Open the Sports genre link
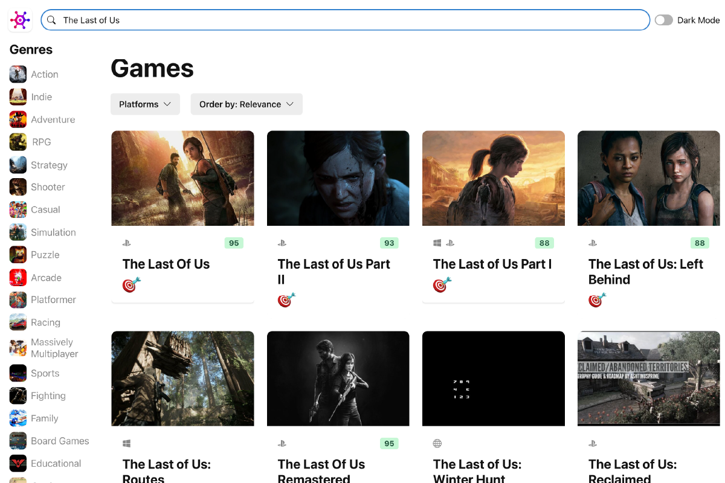This screenshot has height=483, width=725. tap(45, 373)
